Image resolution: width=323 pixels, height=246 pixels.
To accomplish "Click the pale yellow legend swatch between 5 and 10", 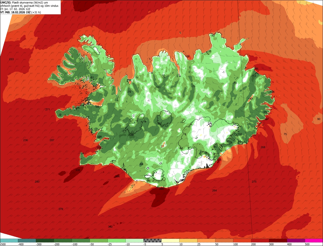I will [170, 240].
